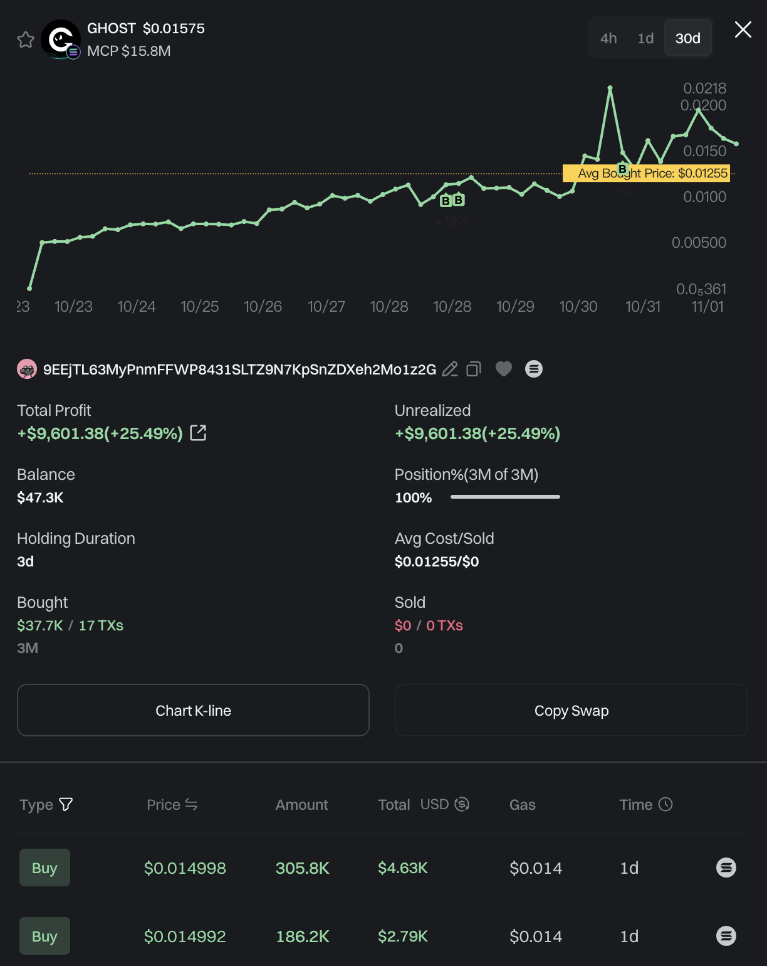Viewport: 767px width, 966px height.
Task: Open the Type filter funnel
Action: click(x=66, y=804)
